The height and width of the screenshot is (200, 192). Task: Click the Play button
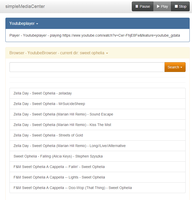pos(162,6)
